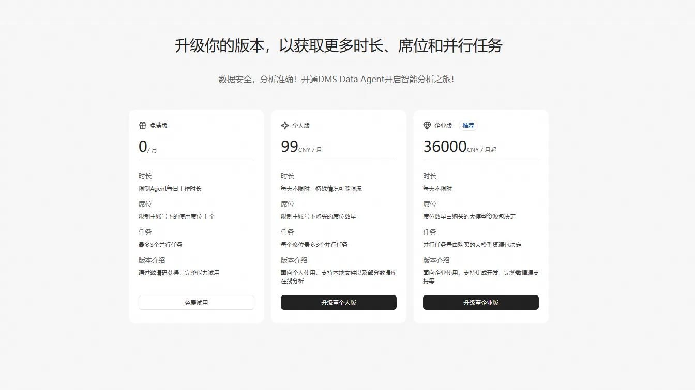Click the gift icon beside 免费版
Viewport: 695px width, 390px height.
click(x=143, y=126)
